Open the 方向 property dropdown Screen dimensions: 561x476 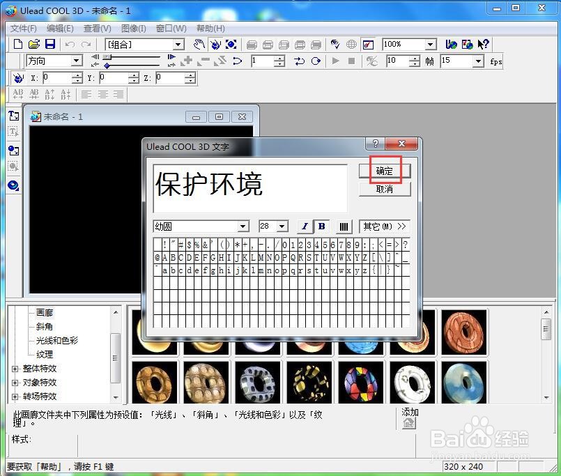point(77,61)
